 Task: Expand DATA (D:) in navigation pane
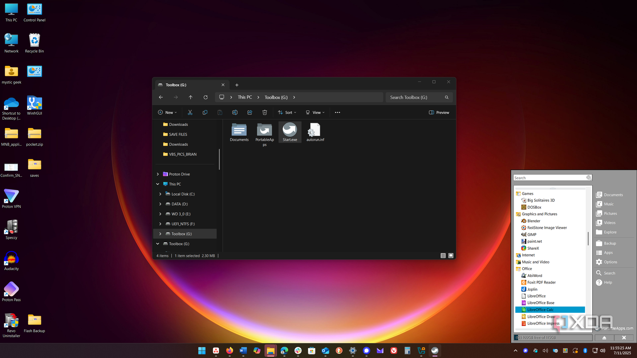[x=160, y=204]
